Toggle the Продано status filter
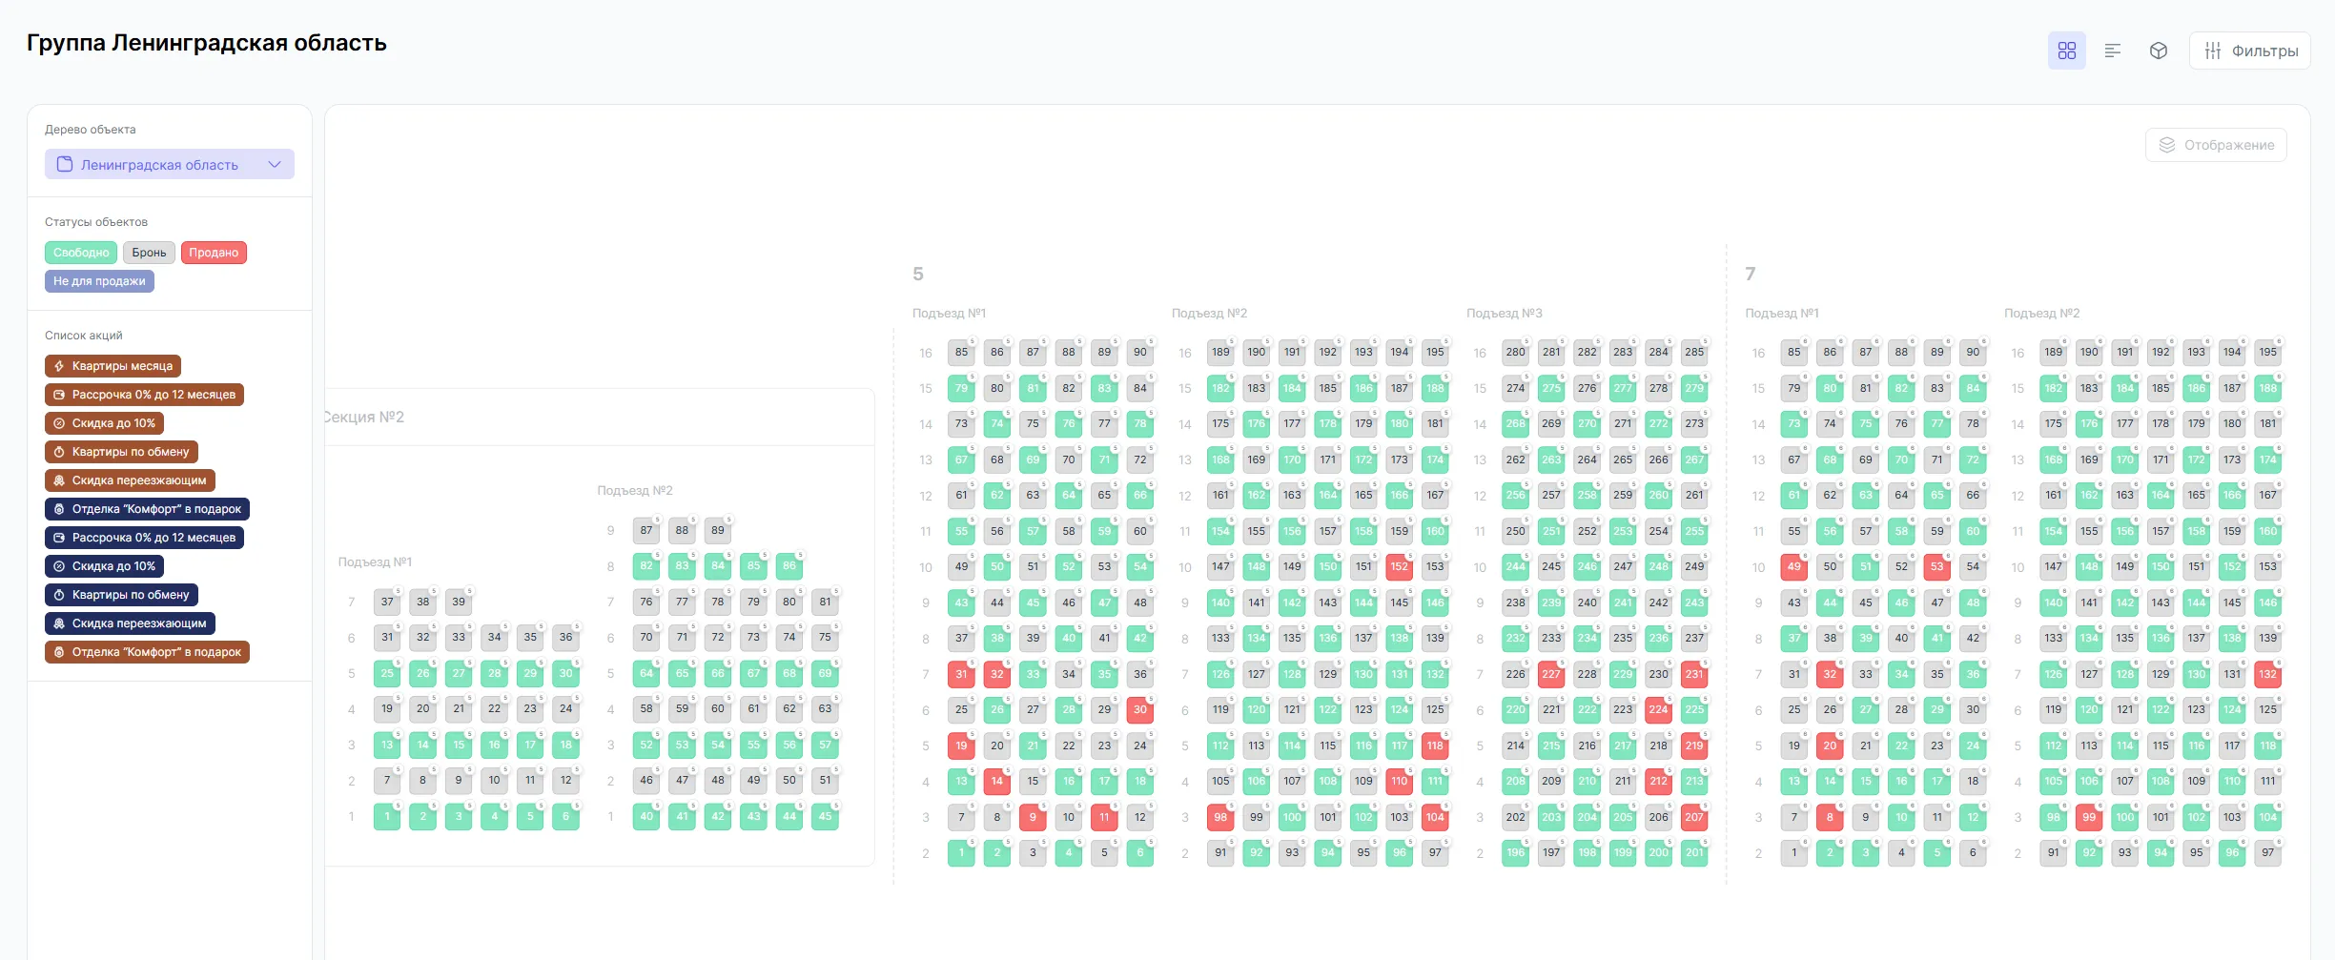The height and width of the screenshot is (960, 2335). pos(214,253)
